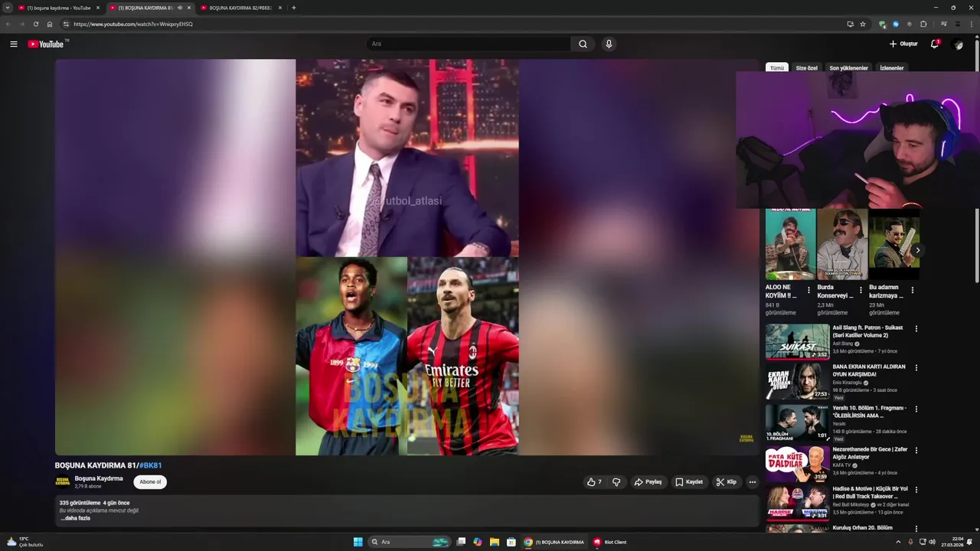Viewport: 980px width, 551px height.
Task: Open the blue swirl extension icon
Action: [x=896, y=24]
